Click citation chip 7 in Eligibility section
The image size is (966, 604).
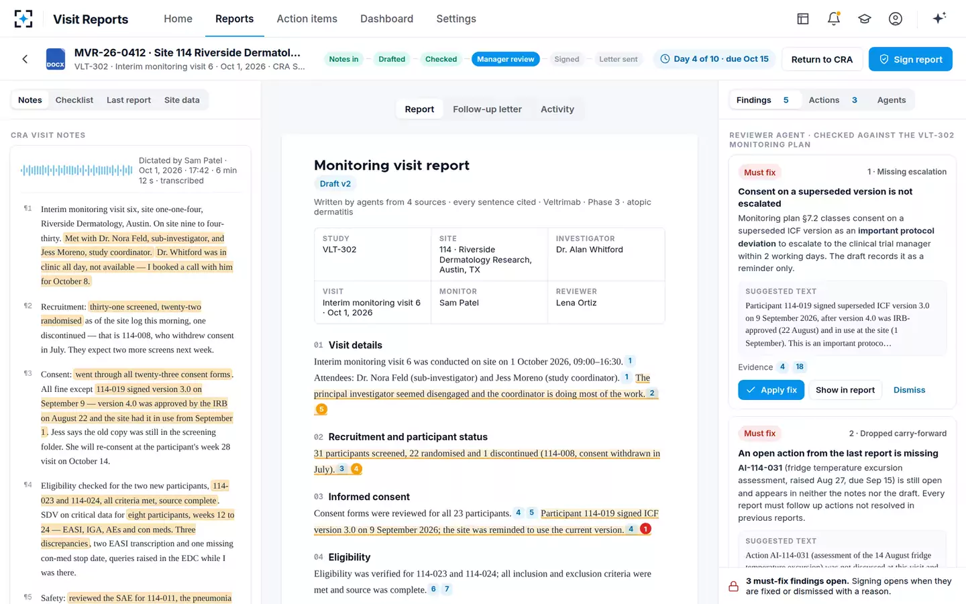pos(447,589)
